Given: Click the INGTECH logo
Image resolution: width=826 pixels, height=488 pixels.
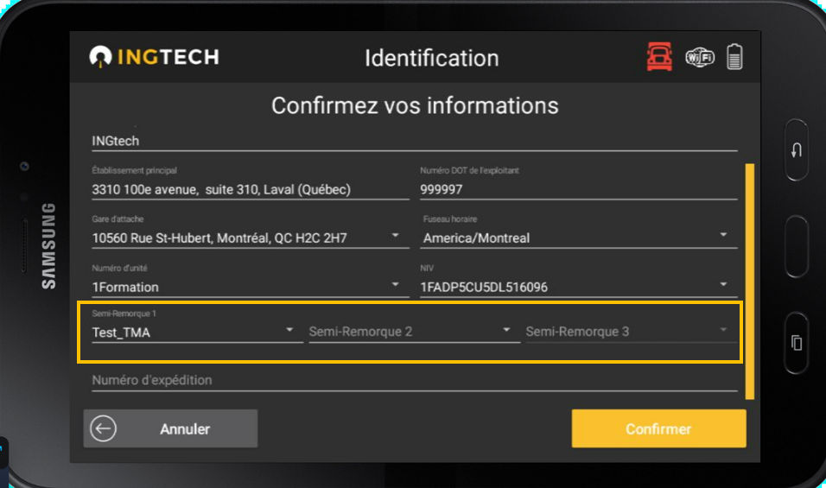Looking at the screenshot, I should 155,58.
